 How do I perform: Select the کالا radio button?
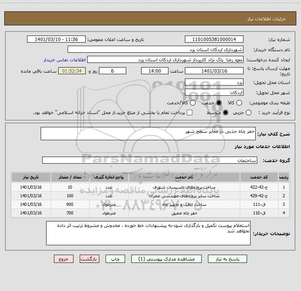[x=239, y=103]
